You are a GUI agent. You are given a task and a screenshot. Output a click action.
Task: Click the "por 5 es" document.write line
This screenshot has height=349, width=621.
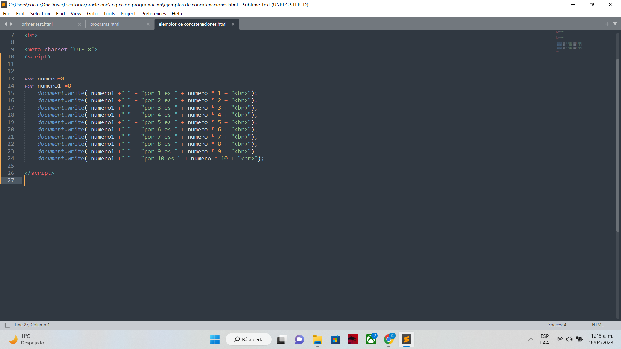point(147,122)
